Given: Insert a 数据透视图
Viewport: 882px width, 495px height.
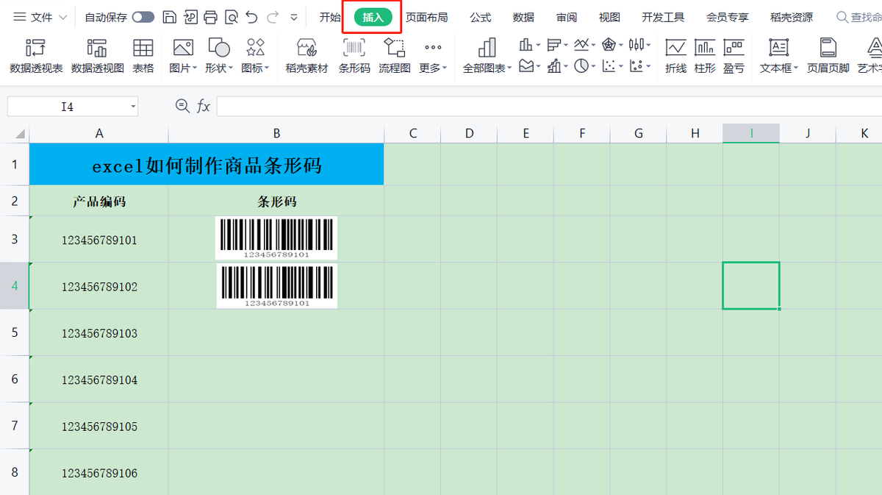Looking at the screenshot, I should 97,57.
